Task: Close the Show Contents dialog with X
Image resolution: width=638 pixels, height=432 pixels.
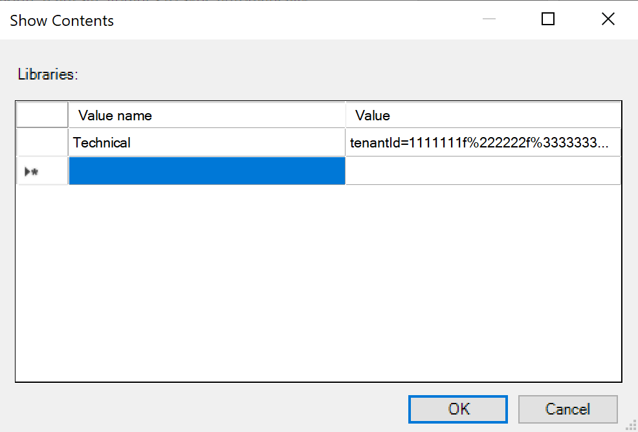Action: tap(608, 19)
